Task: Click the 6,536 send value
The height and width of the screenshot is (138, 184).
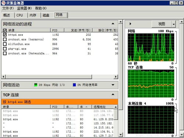Action: click(87, 39)
